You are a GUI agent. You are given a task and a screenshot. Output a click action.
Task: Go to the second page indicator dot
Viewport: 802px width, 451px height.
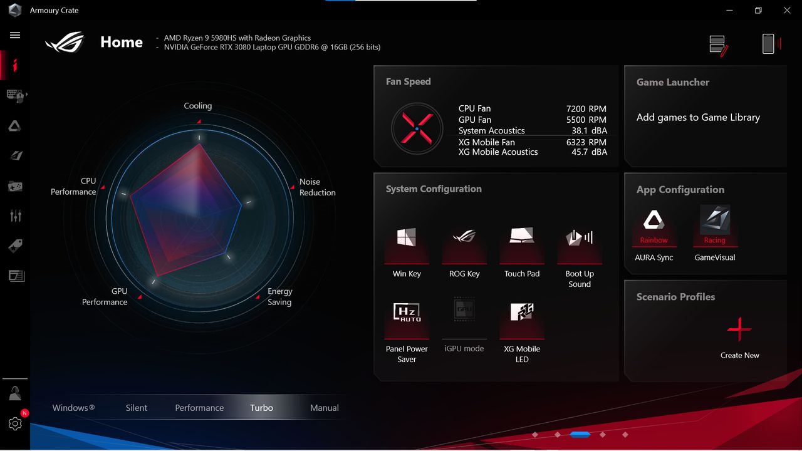pos(558,434)
